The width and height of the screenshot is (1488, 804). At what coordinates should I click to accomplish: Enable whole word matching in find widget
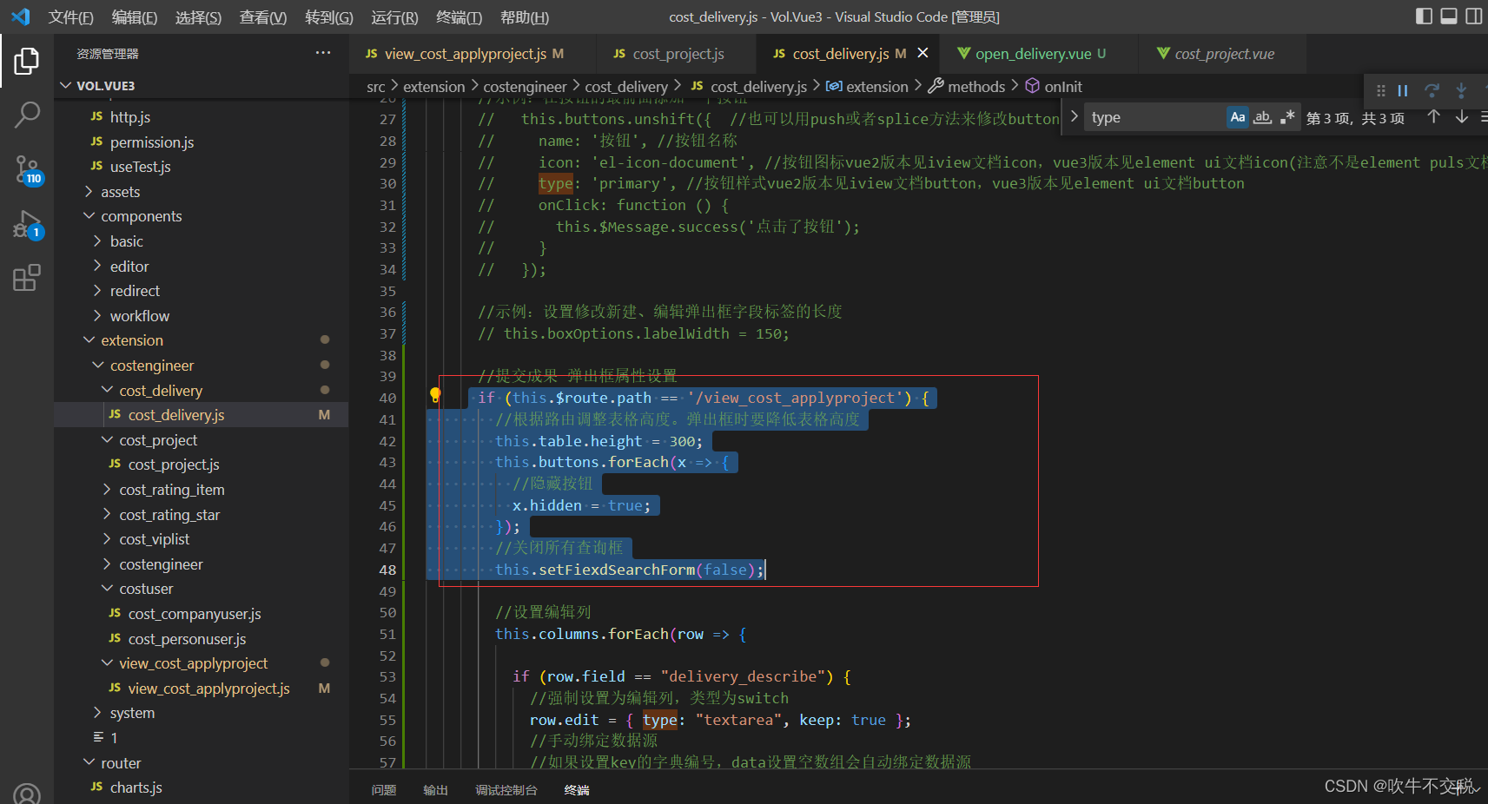pos(1262,116)
